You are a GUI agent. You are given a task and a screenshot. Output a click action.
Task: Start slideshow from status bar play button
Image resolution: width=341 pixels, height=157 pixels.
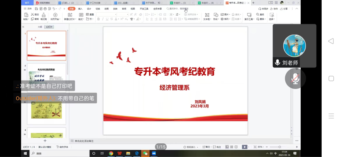[x=245, y=147]
